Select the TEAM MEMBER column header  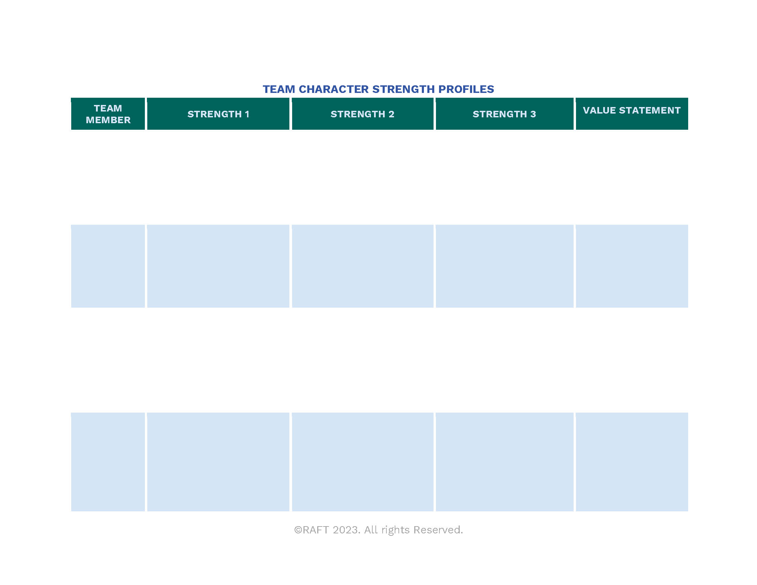point(108,114)
